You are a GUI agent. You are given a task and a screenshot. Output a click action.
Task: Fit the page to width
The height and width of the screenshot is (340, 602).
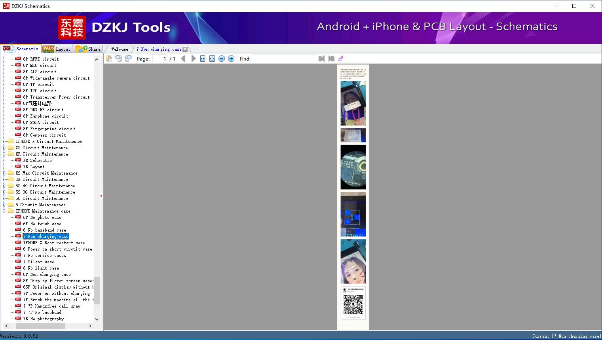pos(203,59)
